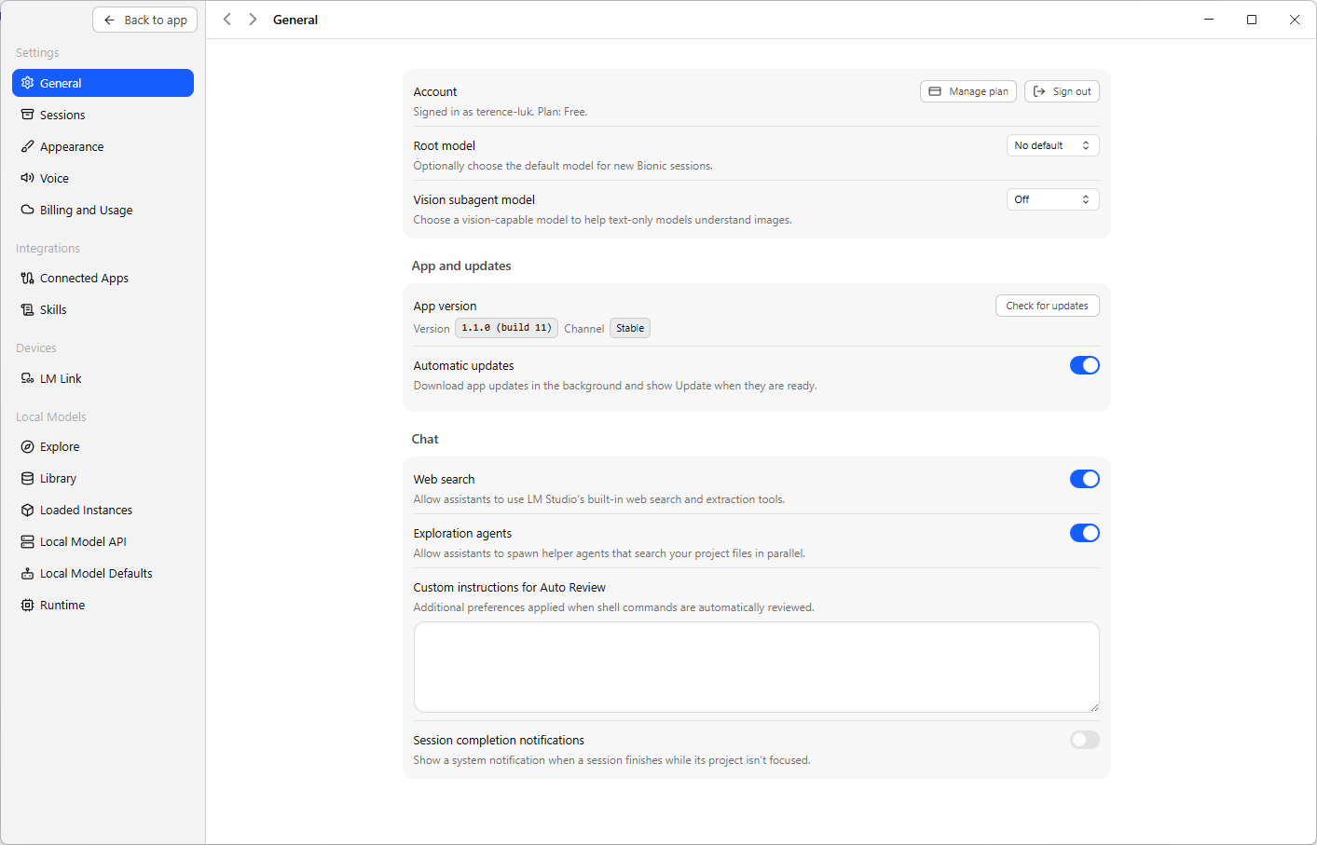Screen dimensions: 1317x845
Task: Select the Appearance brush icon
Action: 27,146
